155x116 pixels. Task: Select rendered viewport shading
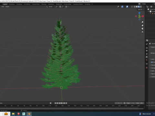(141, 7)
